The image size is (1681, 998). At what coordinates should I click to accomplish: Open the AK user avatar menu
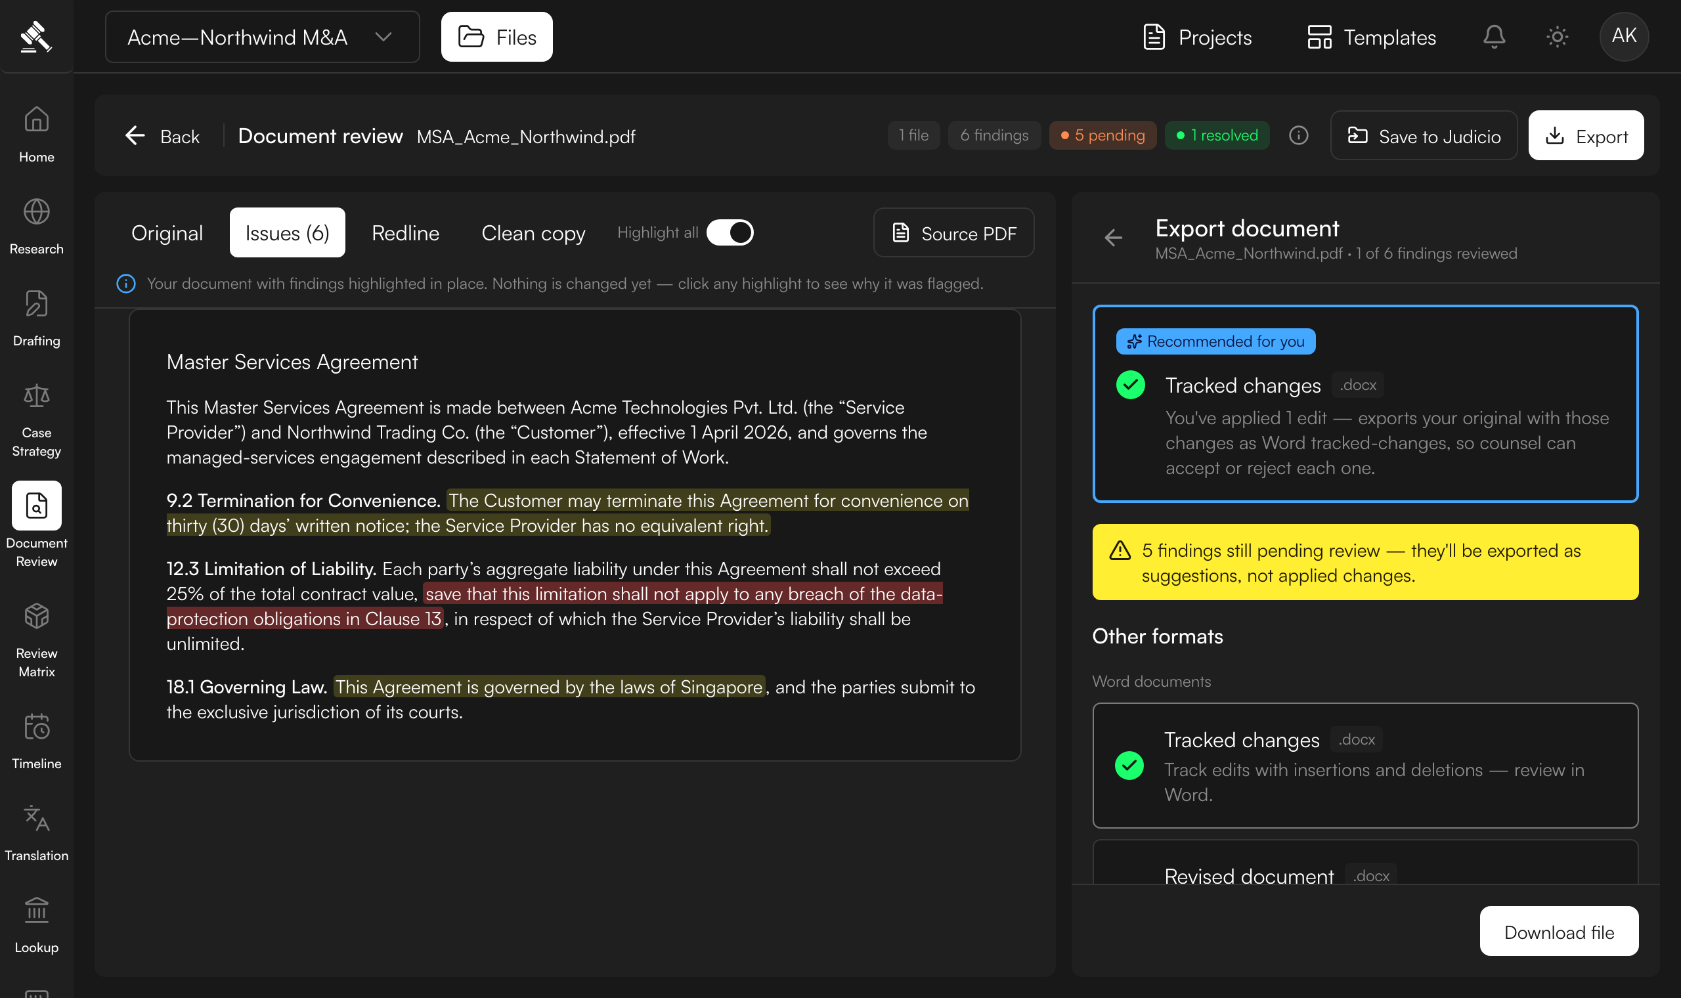tap(1624, 36)
